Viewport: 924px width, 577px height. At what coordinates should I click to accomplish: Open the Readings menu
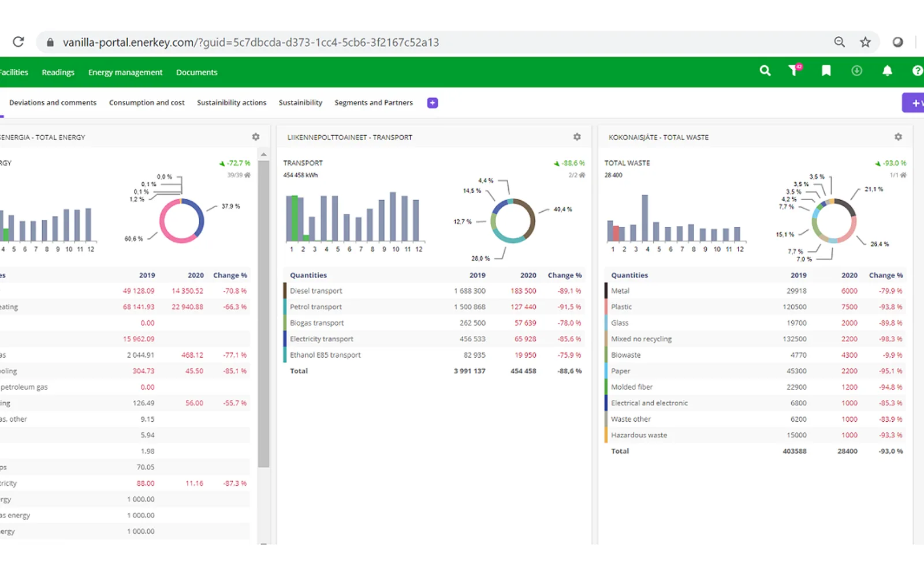click(x=58, y=72)
